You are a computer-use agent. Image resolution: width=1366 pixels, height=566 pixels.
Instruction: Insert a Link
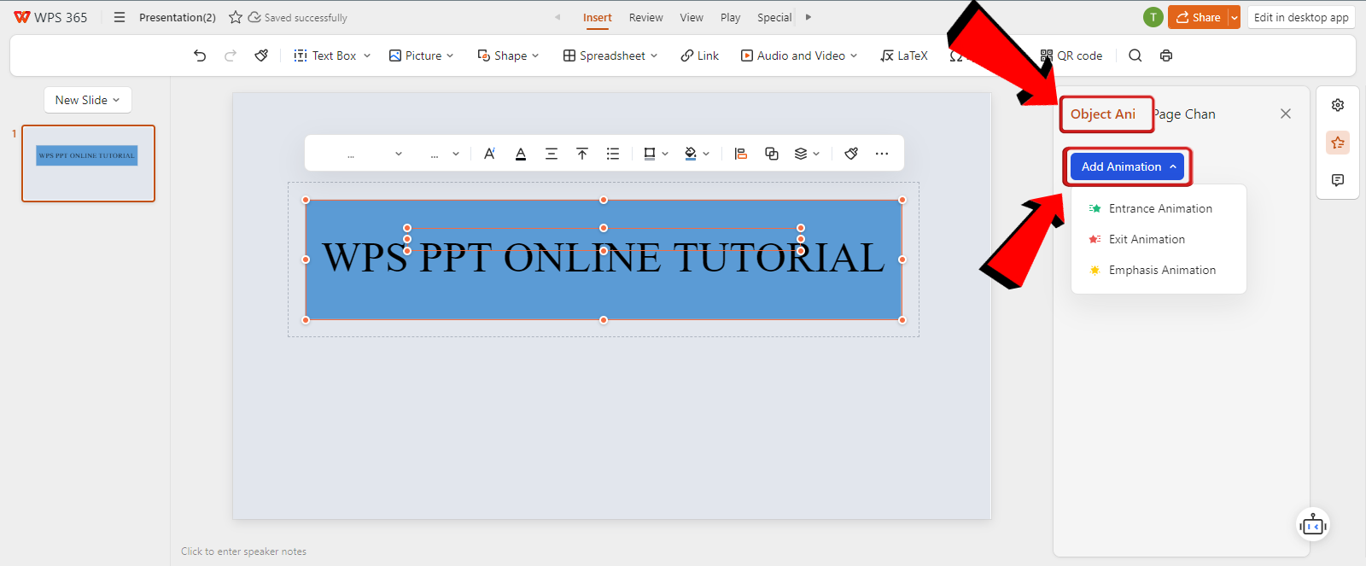pyautogui.click(x=699, y=55)
